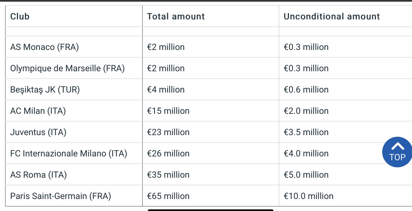412x211 pixels.
Task: Click the Beşiktaş JK (TUR) club name
Action: coord(45,90)
